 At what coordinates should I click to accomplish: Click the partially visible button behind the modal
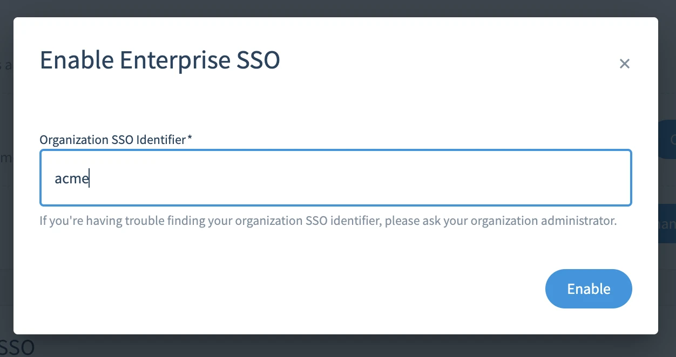[668, 139]
